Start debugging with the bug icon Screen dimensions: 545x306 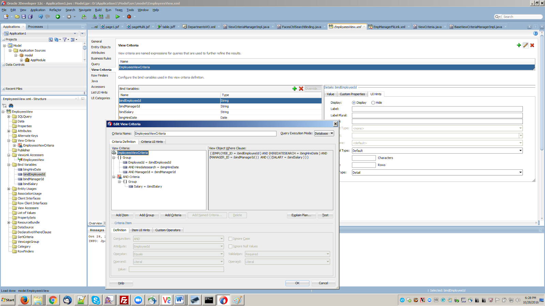tap(129, 16)
